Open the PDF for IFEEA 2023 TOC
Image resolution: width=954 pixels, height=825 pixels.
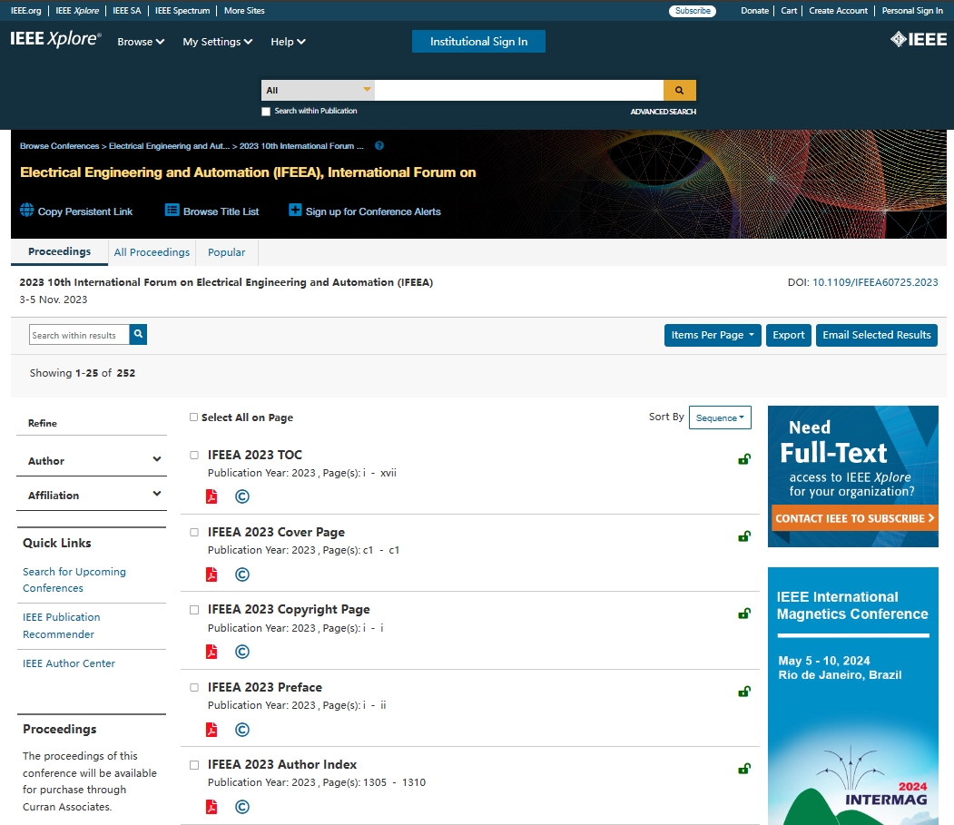pos(211,496)
